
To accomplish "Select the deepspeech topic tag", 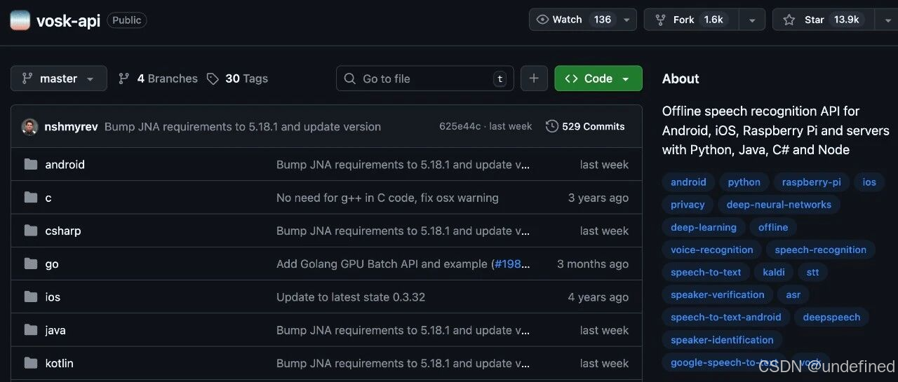I will 832,317.
